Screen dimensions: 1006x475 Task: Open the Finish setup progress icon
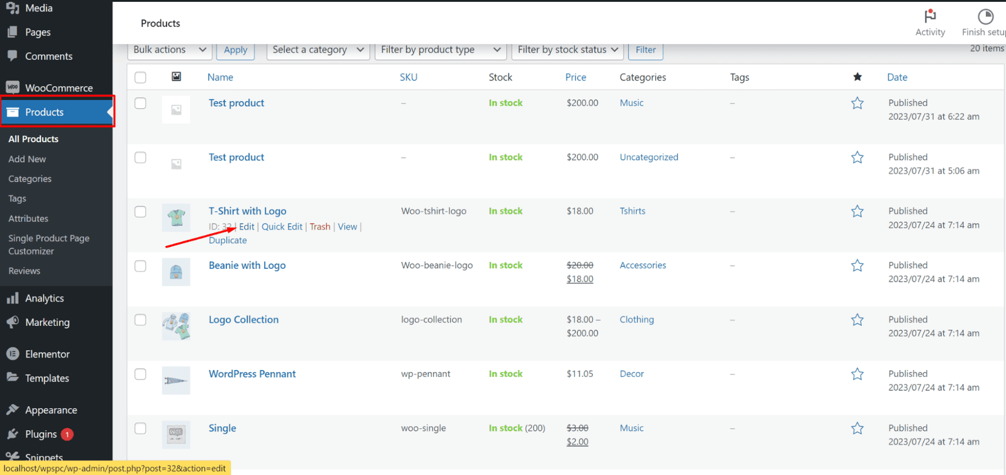[985, 16]
